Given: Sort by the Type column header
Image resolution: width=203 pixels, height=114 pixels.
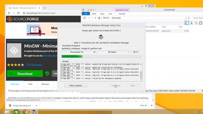Looking at the screenshot, I should (164, 27).
